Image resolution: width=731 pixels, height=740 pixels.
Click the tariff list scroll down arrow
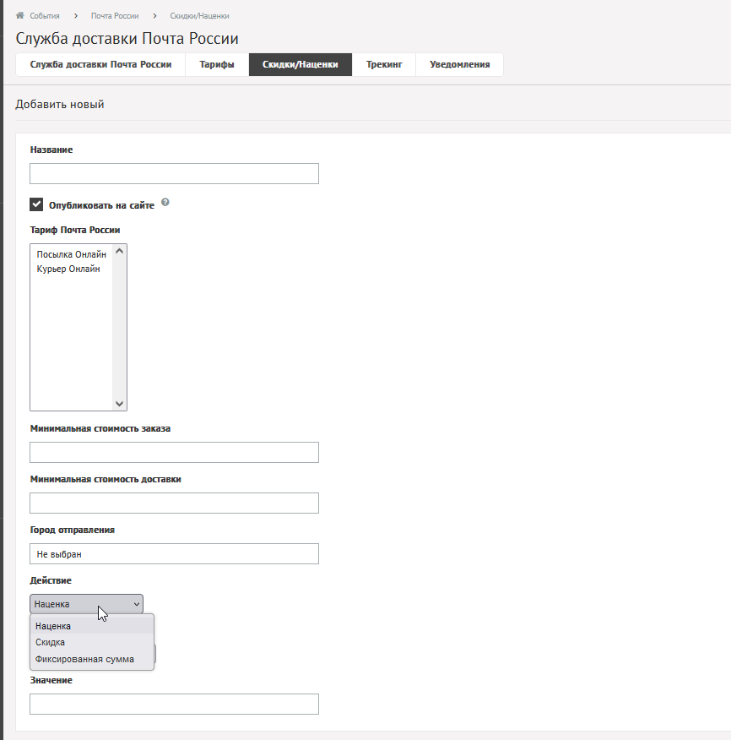119,404
